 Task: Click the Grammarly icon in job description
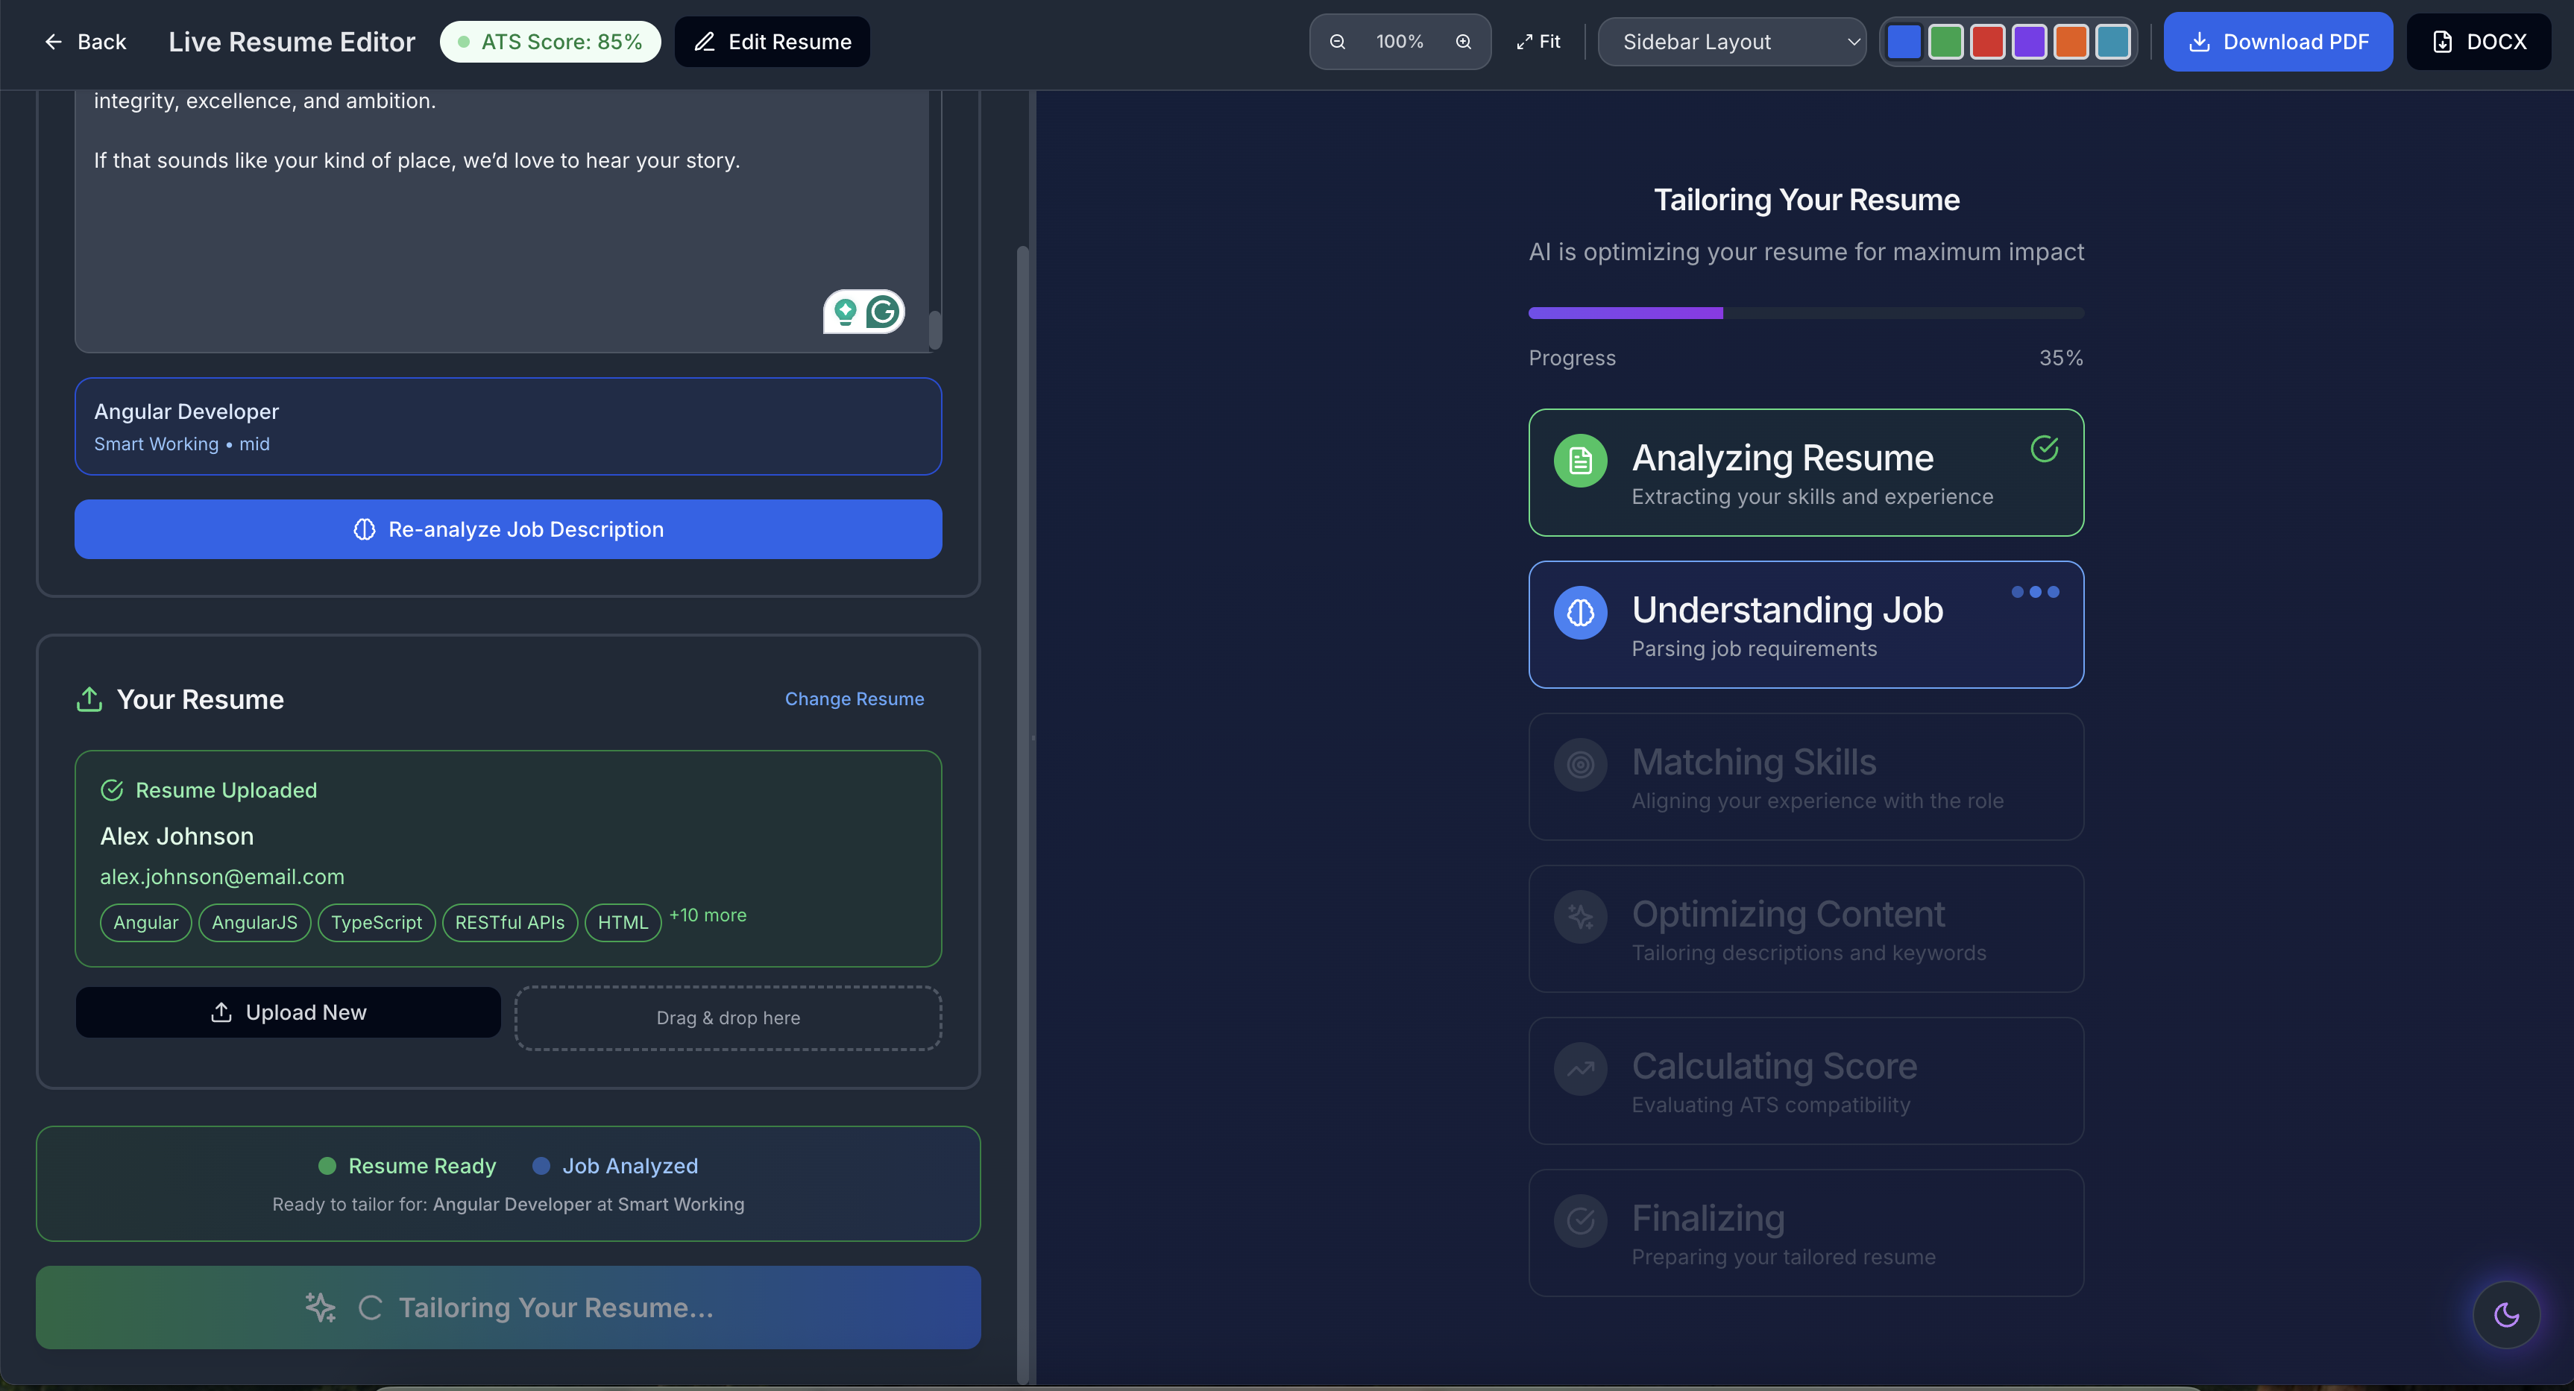click(884, 313)
